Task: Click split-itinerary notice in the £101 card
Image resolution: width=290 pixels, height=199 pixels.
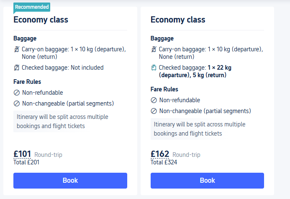Action: [x=62, y=121]
